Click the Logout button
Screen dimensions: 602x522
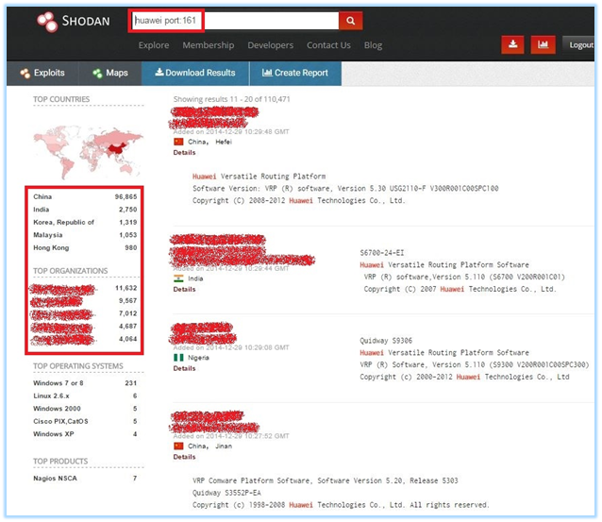(x=580, y=45)
